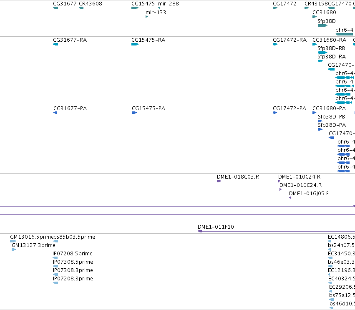Click the mir-288 gene label
The height and width of the screenshot is (310, 355).
tap(169, 4)
